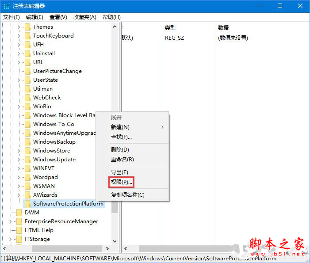Expand the TouchKeyboard key
Viewport: 310px width, 263px height.
point(19,36)
